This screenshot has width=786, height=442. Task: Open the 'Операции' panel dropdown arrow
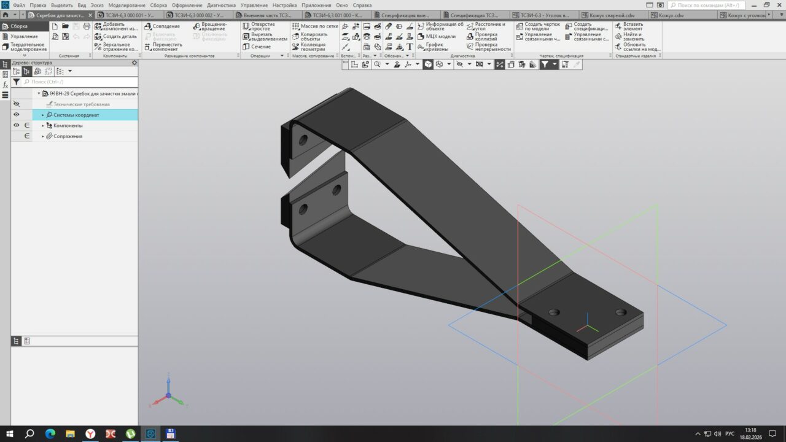tap(282, 56)
